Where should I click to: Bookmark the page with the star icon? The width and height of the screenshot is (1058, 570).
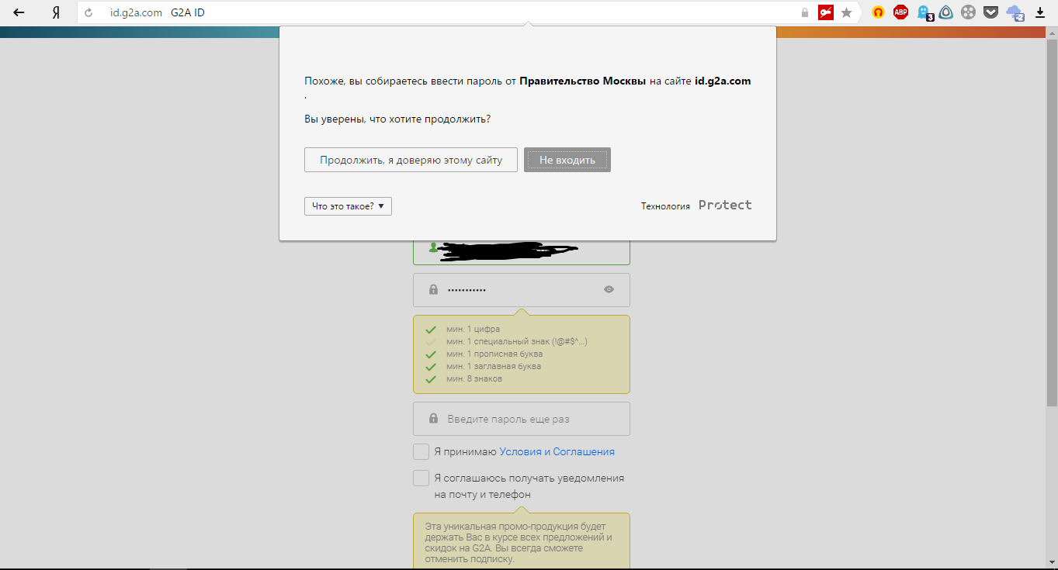pyautogui.click(x=847, y=12)
